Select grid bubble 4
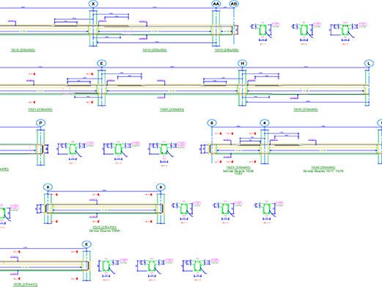The width and height of the screenshot is (382, 287). click(x=265, y=123)
